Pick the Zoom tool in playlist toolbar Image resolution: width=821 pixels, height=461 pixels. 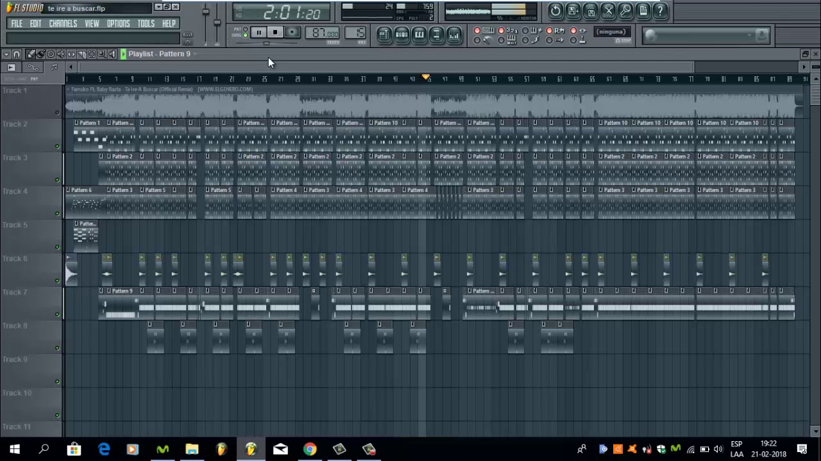102,54
